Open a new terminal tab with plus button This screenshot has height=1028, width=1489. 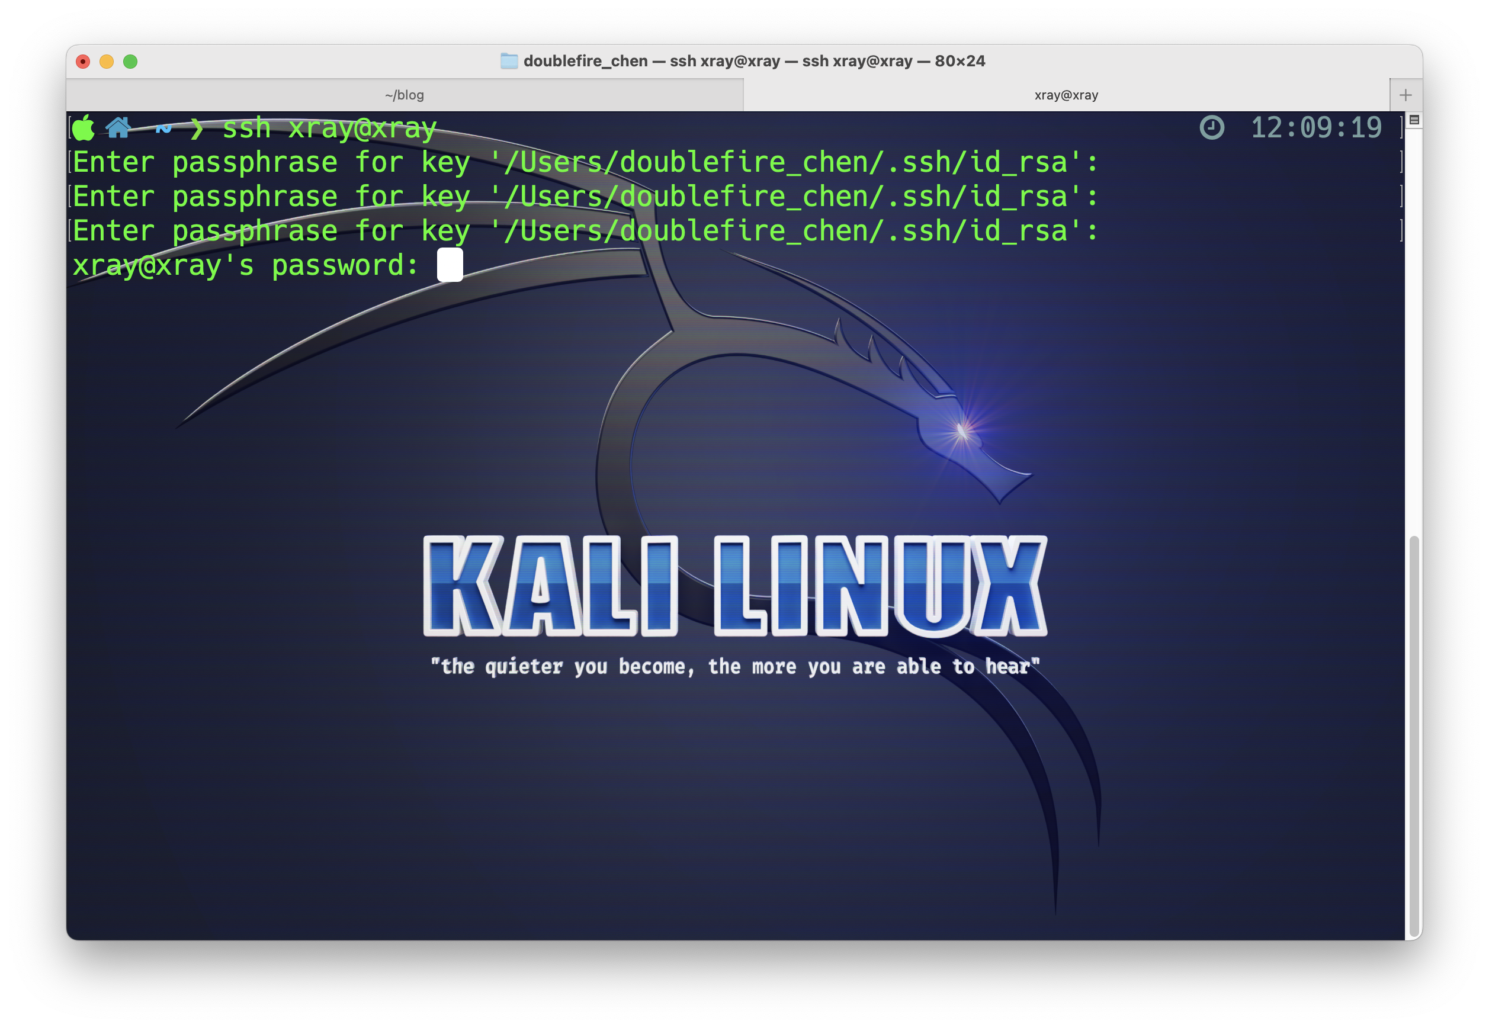coord(1405,95)
